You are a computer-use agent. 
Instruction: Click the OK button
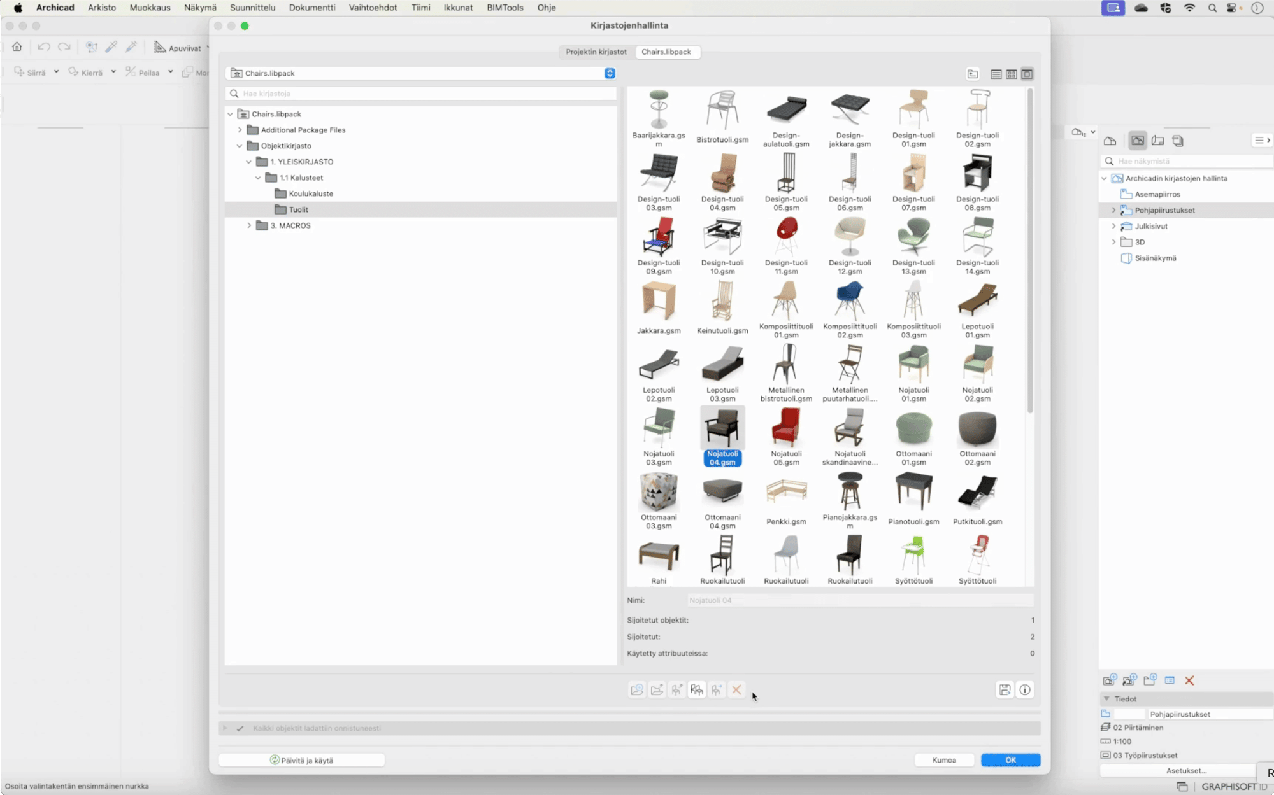coord(1010,760)
